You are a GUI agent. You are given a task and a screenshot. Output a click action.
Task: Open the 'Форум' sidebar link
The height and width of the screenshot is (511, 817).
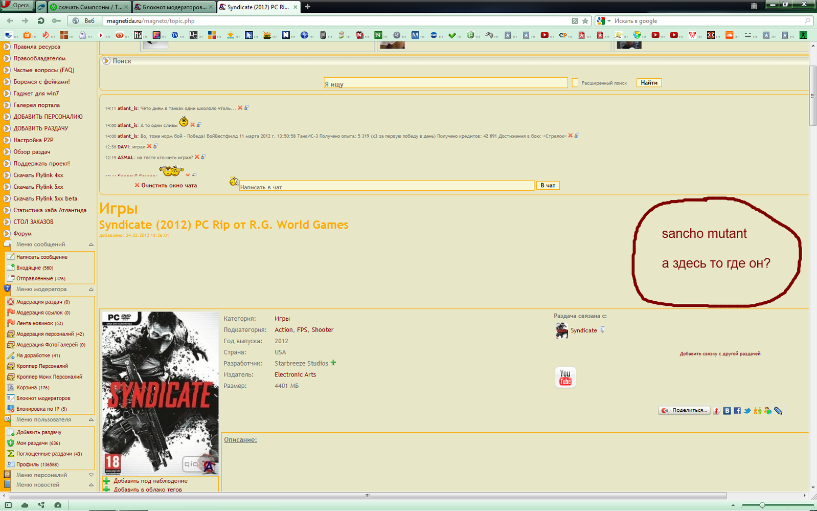[x=22, y=234]
